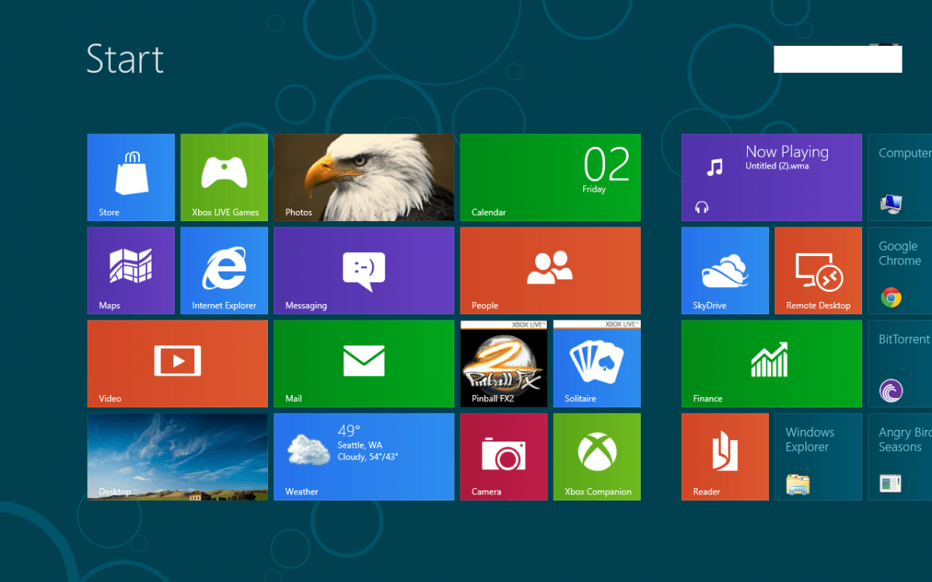Open the Mail tile

(x=363, y=363)
